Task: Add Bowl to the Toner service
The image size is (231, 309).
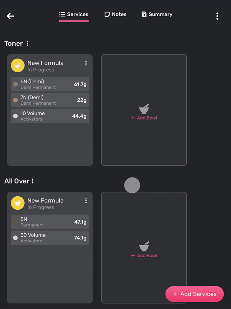Action: pyautogui.click(x=144, y=118)
